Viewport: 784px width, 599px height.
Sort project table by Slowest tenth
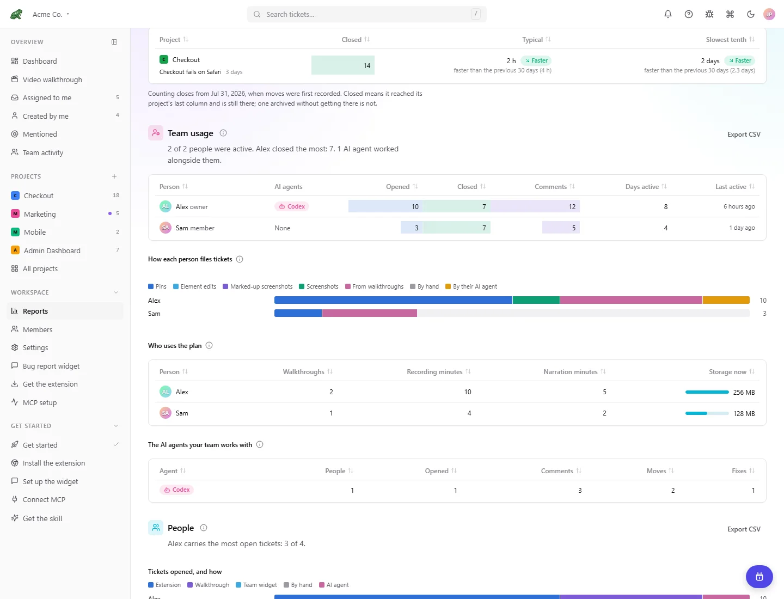(x=730, y=39)
